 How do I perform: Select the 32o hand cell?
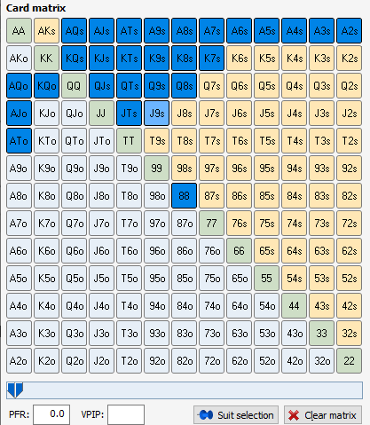pos(321,361)
